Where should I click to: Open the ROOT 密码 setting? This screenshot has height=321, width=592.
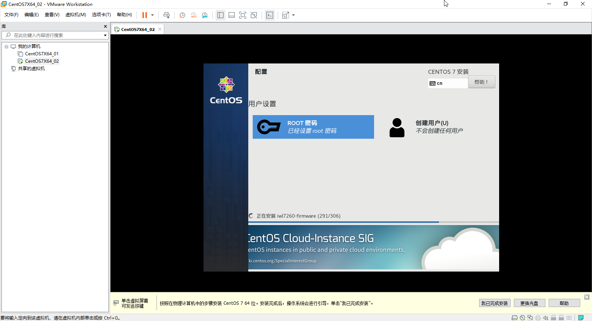pyautogui.click(x=313, y=127)
